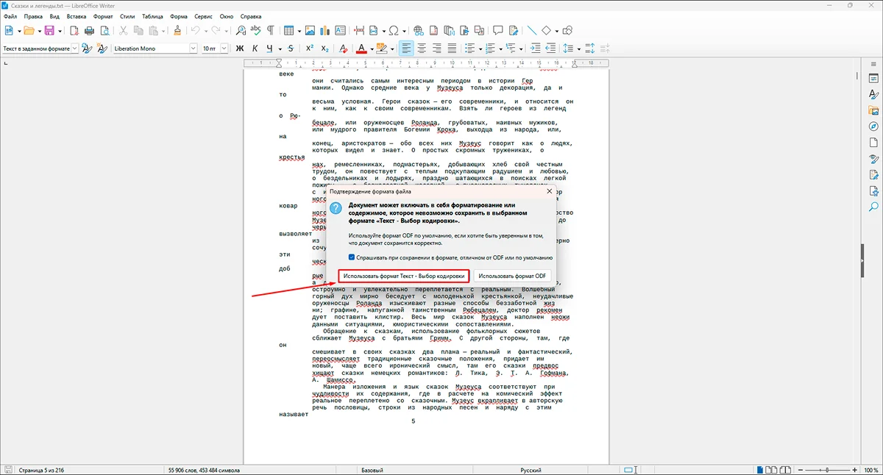Click the Insert Comment icon
Image resolution: width=883 pixels, height=475 pixels.
pos(497,30)
